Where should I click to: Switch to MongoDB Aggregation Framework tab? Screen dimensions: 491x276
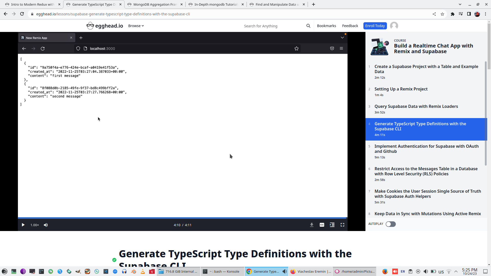(x=155, y=4)
